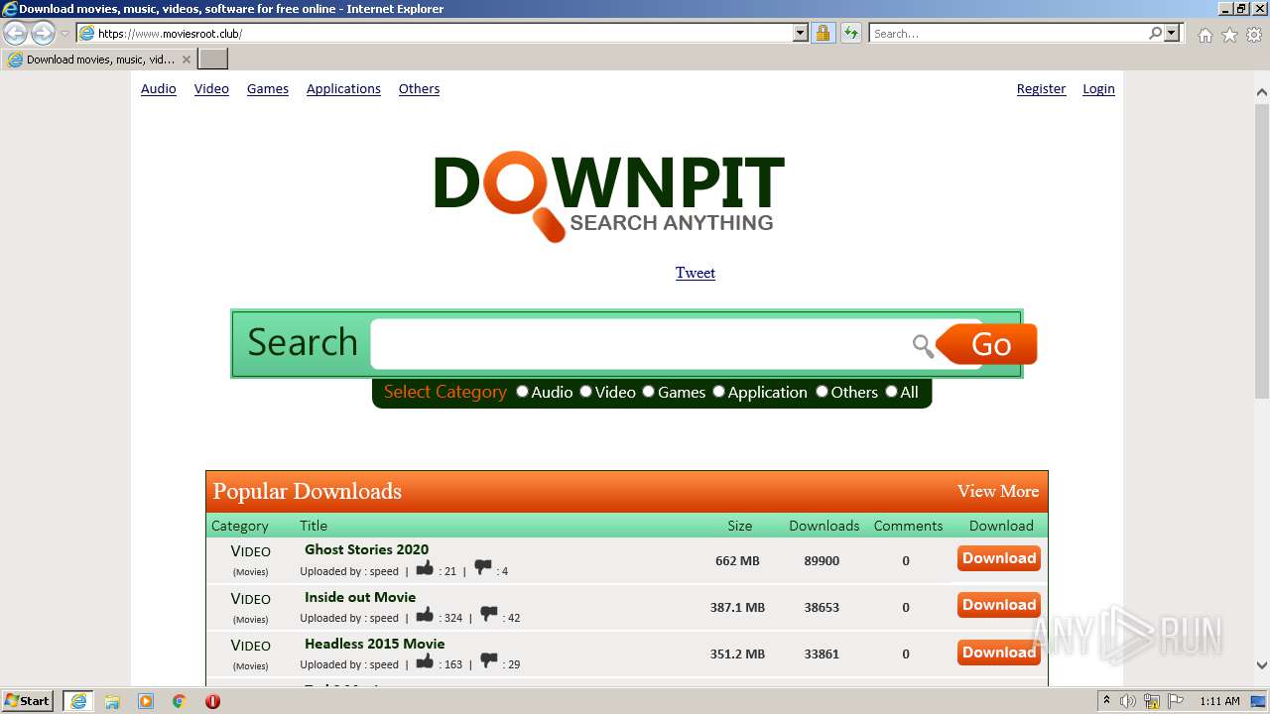Open the Video category link
The height and width of the screenshot is (714, 1270).
tap(211, 89)
